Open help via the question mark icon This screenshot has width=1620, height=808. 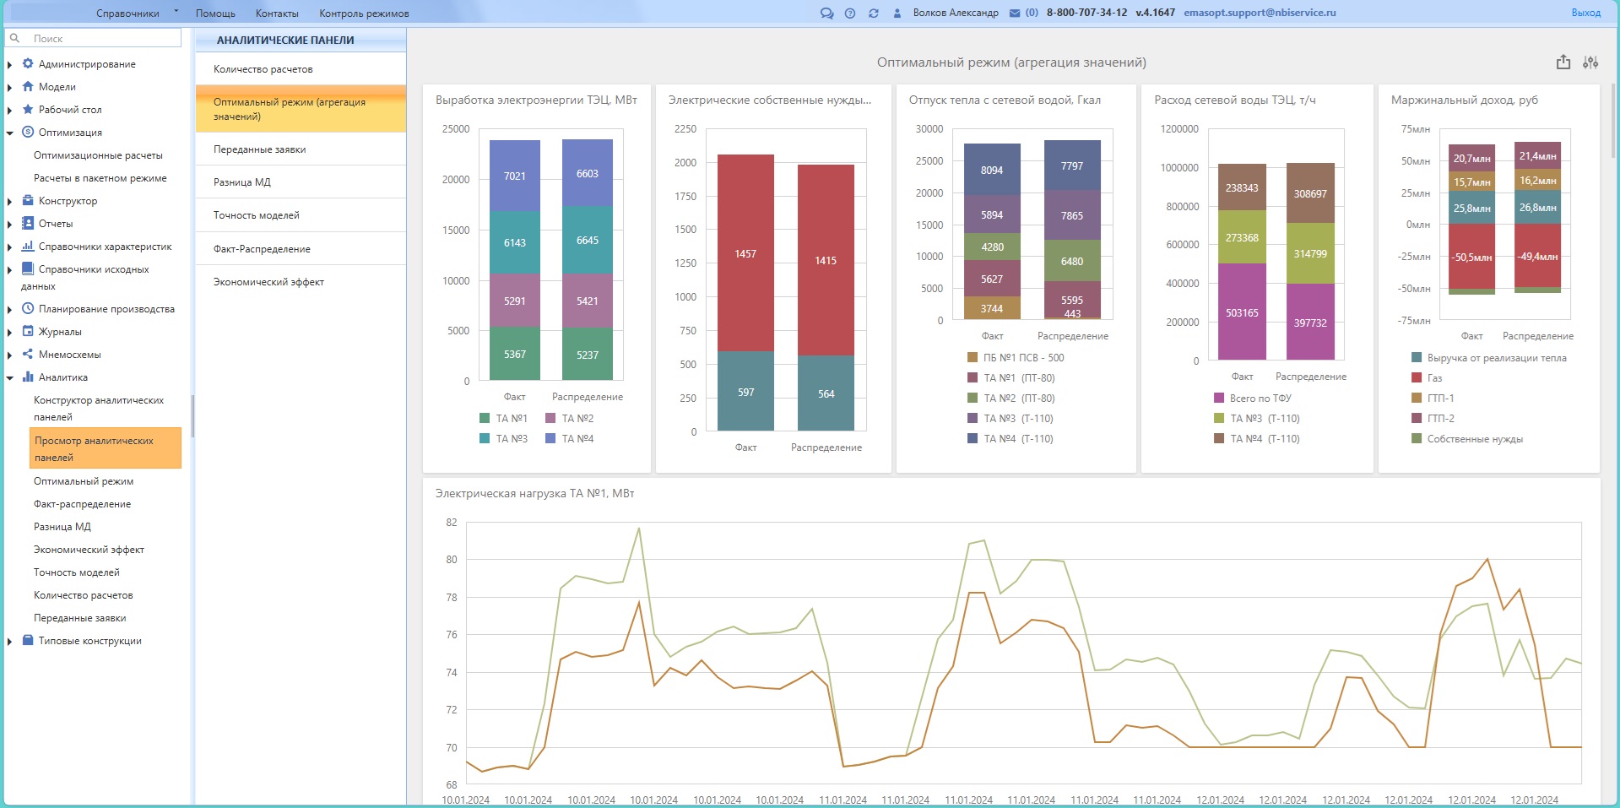click(x=850, y=13)
